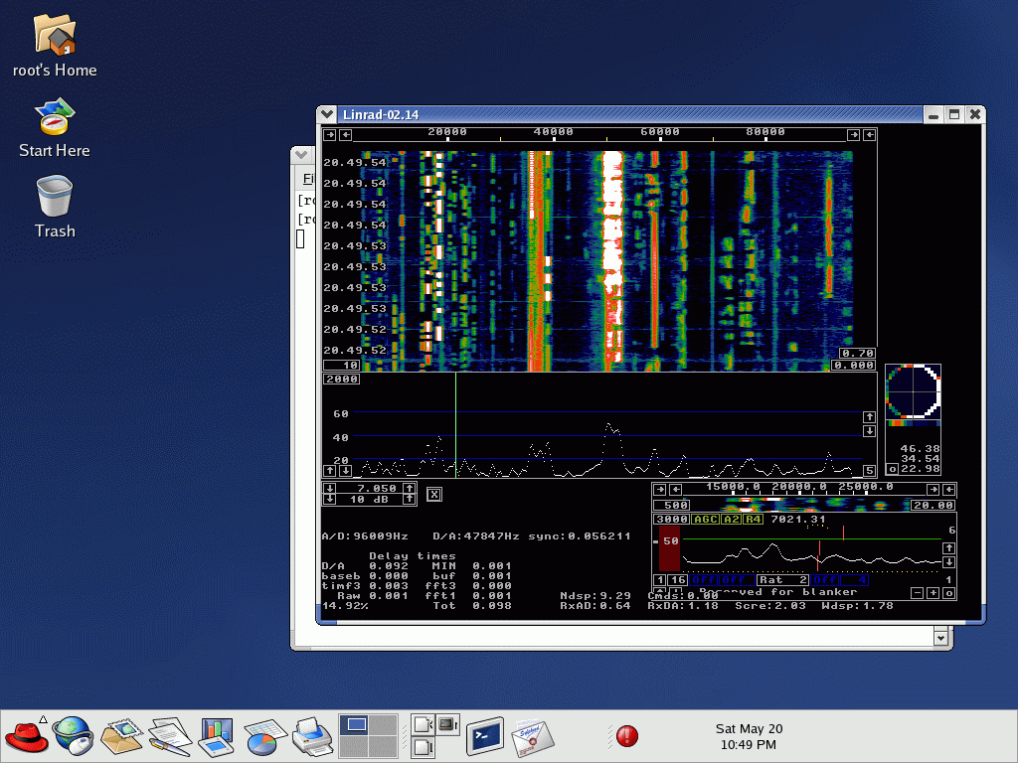Screen dimensions: 1018x763
Task: Click the right arrow at waterfall frequency scale right end
Action: [854, 134]
